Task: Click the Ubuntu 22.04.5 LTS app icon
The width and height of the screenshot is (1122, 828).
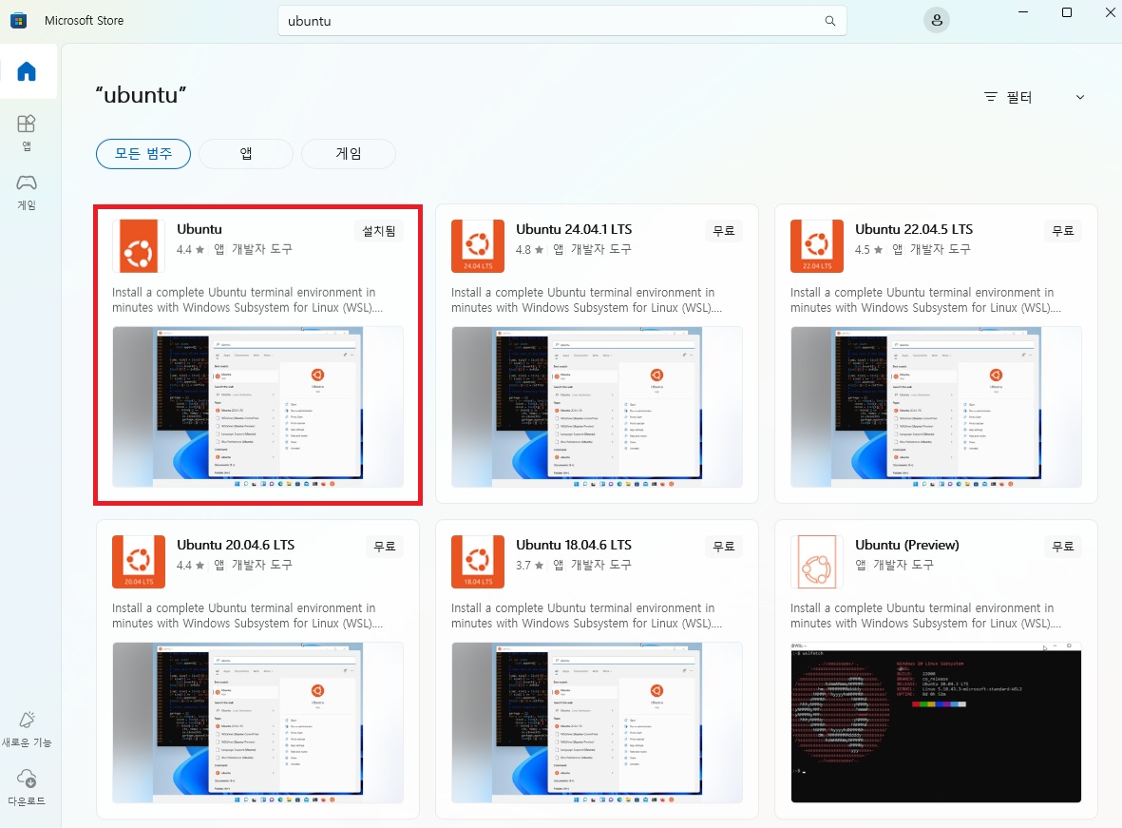Action: [x=816, y=246]
